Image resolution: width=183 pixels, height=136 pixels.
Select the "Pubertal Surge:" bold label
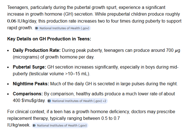click(30, 67)
